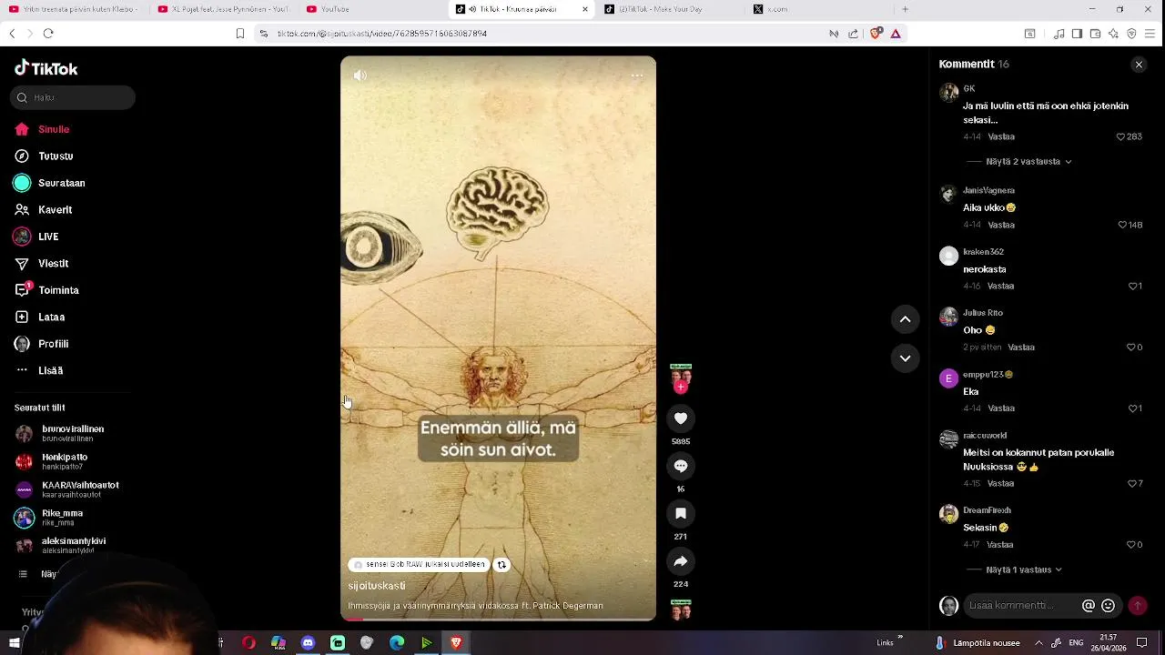1165x655 pixels.
Task: Open followed account Henkipatto
Action: (x=52, y=461)
